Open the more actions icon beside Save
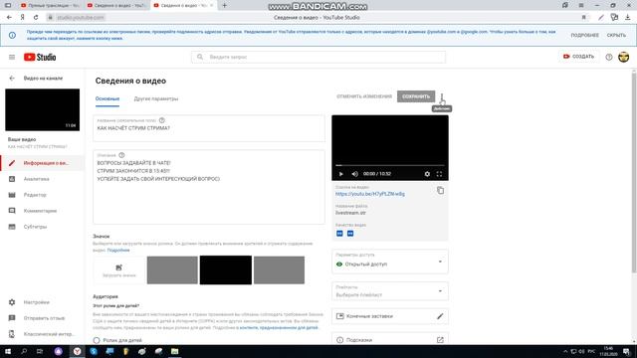Viewport: 637px width, 358px height. click(x=442, y=96)
